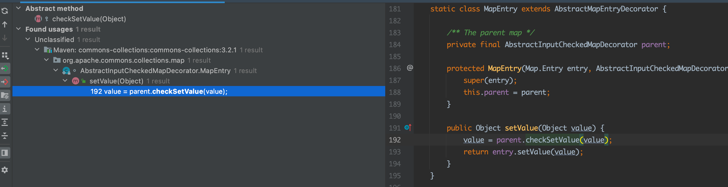The width and height of the screenshot is (728, 187).
Task: Collapse the setValue(Object) node
Action: click(65, 81)
